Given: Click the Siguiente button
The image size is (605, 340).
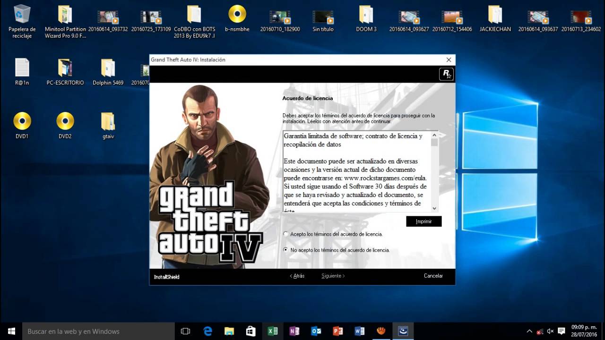Looking at the screenshot, I should click(333, 276).
